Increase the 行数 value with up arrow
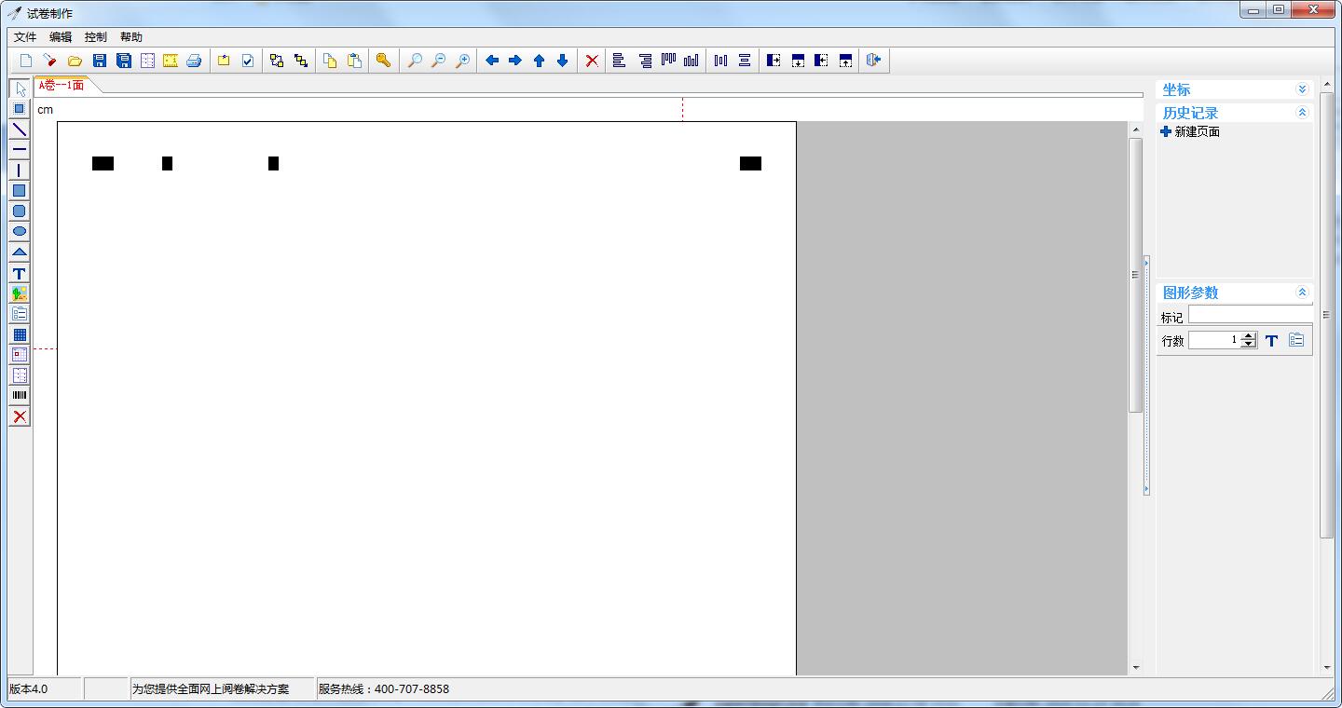Image resolution: width=1342 pixels, height=708 pixels. pos(1249,336)
